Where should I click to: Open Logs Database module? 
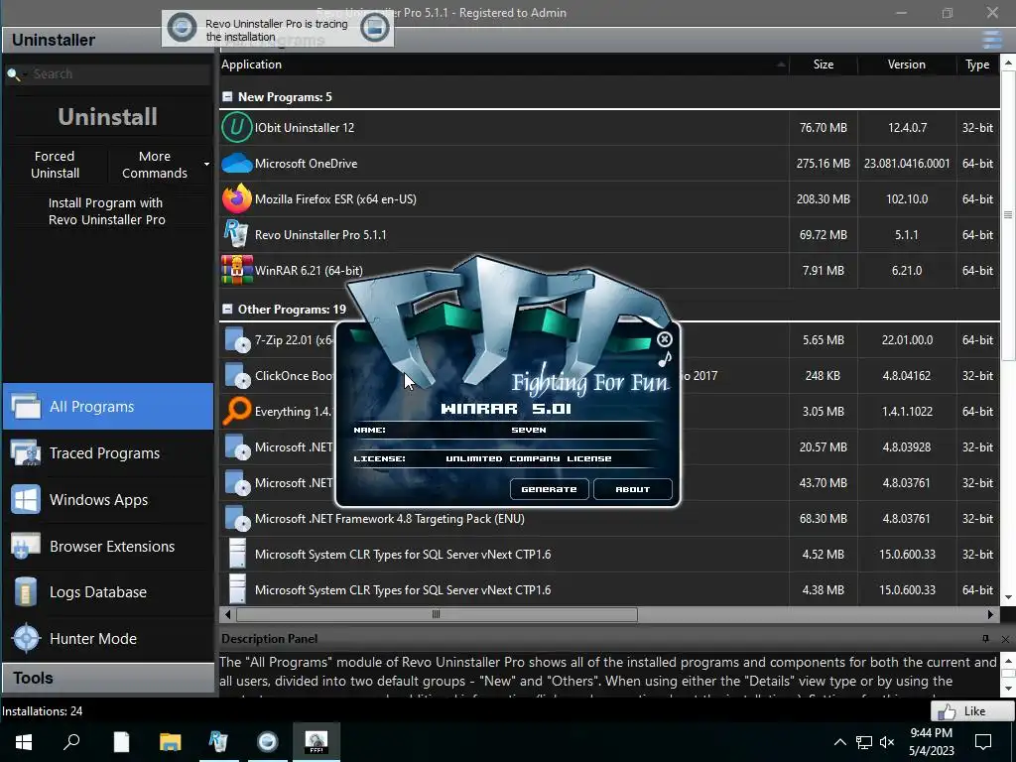[x=108, y=592]
